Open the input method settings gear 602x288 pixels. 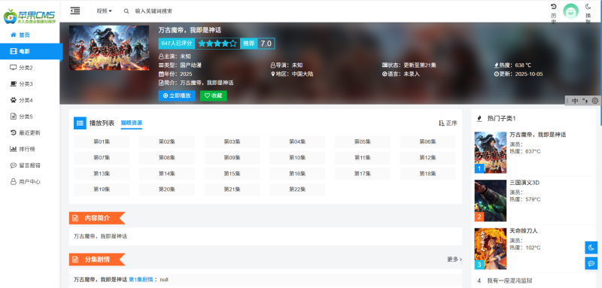click(x=595, y=101)
